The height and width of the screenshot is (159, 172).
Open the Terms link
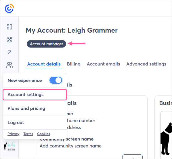click(x=28, y=134)
